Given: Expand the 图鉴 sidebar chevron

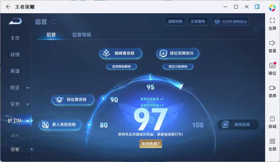Looking at the screenshot, I should click(27, 88).
